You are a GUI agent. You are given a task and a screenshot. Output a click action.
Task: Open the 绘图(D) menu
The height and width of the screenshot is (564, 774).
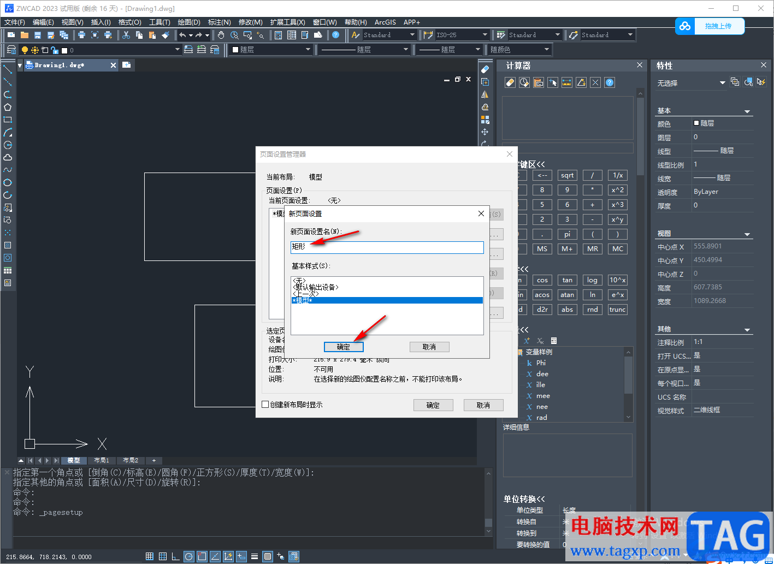(x=189, y=22)
